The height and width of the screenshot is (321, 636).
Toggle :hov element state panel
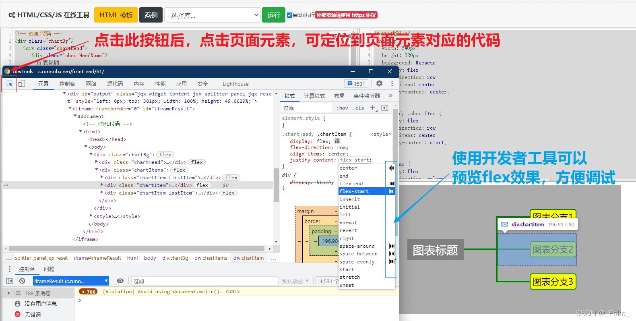[343, 108]
